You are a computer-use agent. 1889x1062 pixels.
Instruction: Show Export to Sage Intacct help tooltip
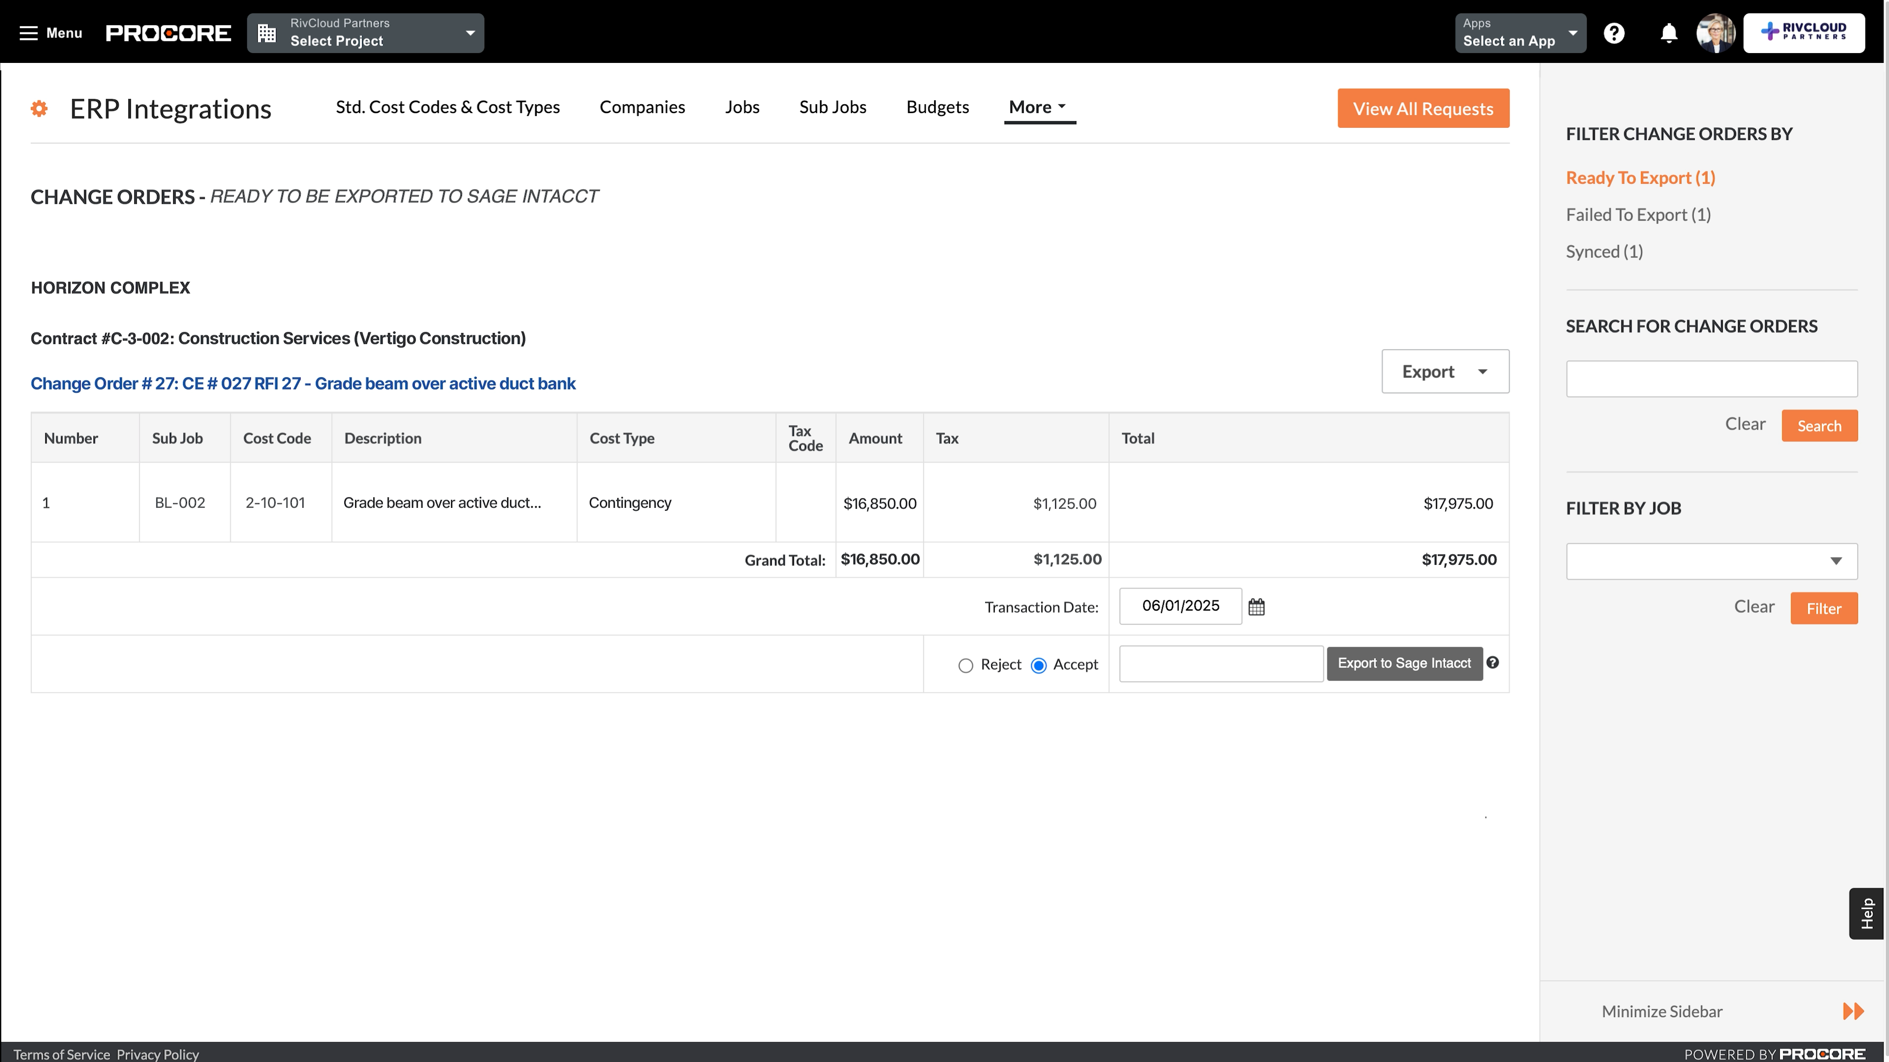(x=1493, y=663)
